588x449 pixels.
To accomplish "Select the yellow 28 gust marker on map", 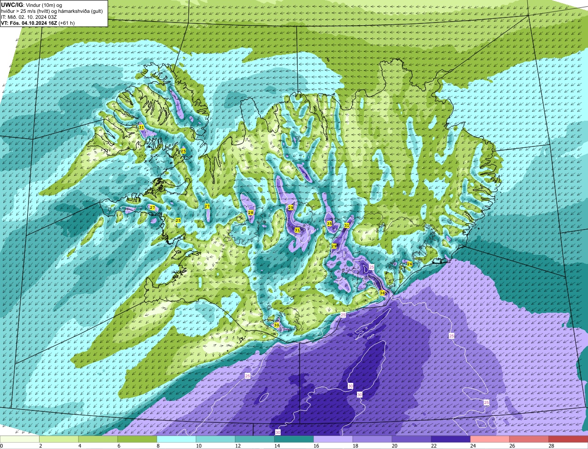I will coord(251,213).
